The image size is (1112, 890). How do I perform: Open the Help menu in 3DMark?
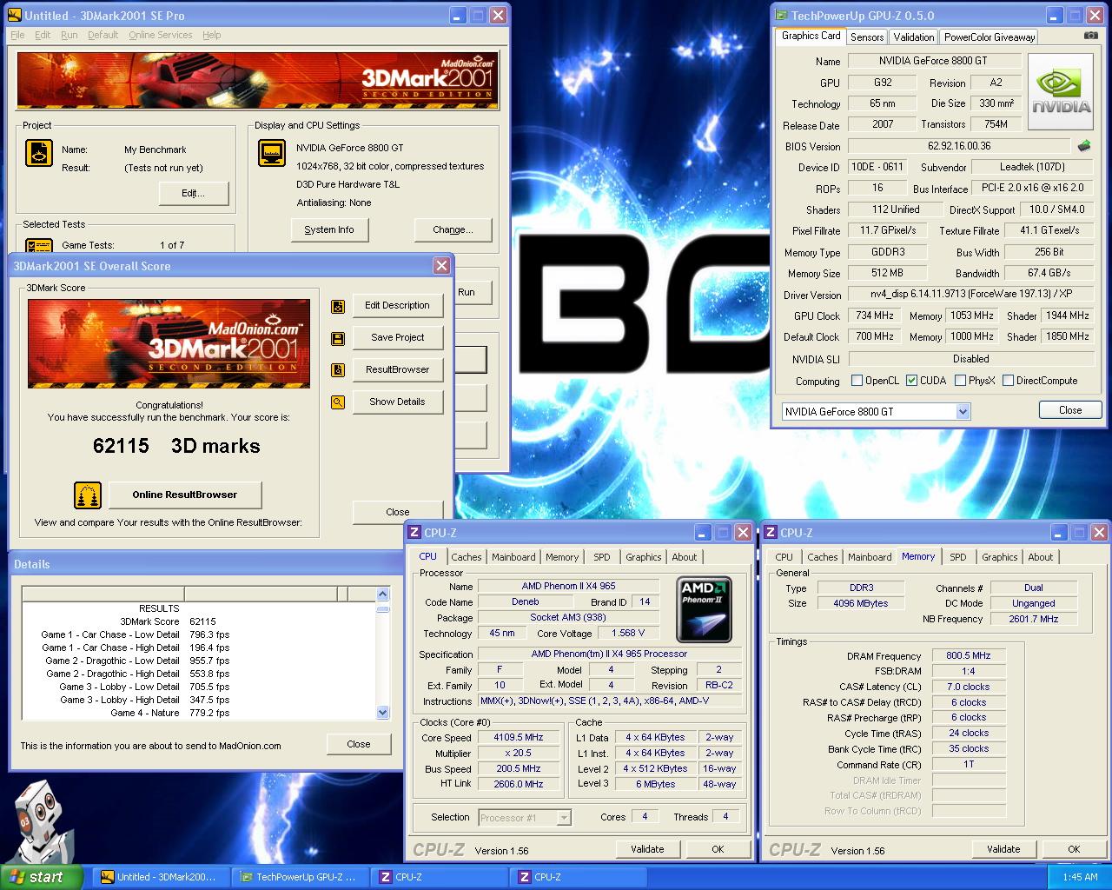pos(212,35)
